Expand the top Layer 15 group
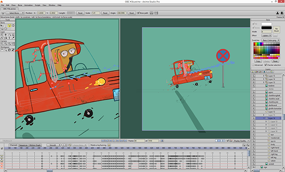The image size is (285, 172). tap(264, 76)
